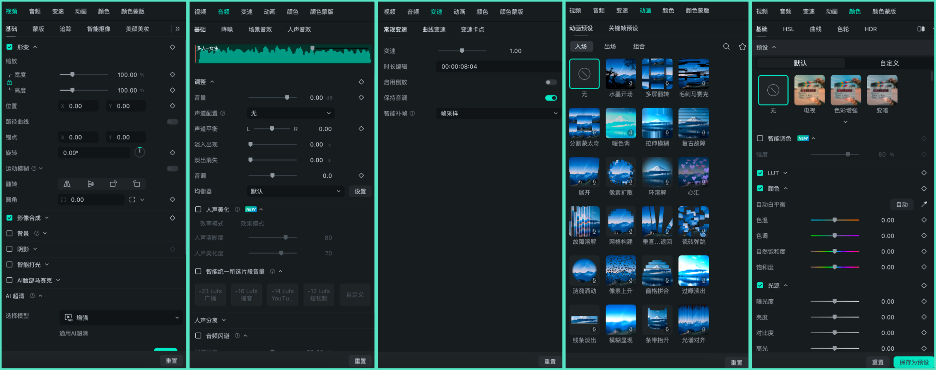
Task: Click the 声道平衡 slider handle
Action: tap(272, 129)
